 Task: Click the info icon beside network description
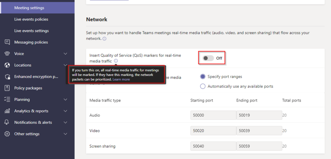[x=104, y=39]
